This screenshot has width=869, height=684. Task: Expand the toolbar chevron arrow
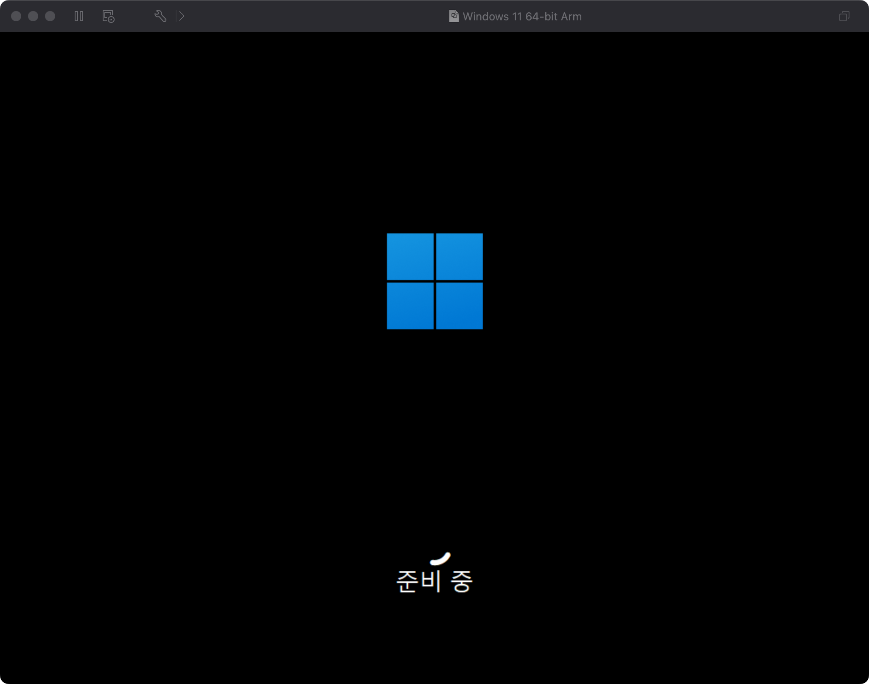[x=182, y=17]
